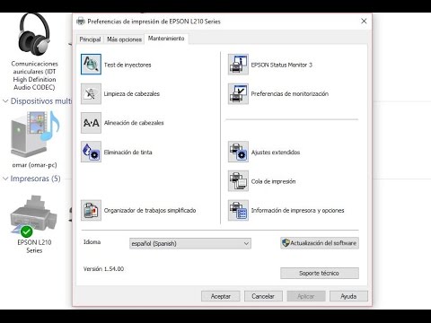Open the Test de inyectores icon
Image resolution: width=431 pixels, height=323 pixels.
91,65
